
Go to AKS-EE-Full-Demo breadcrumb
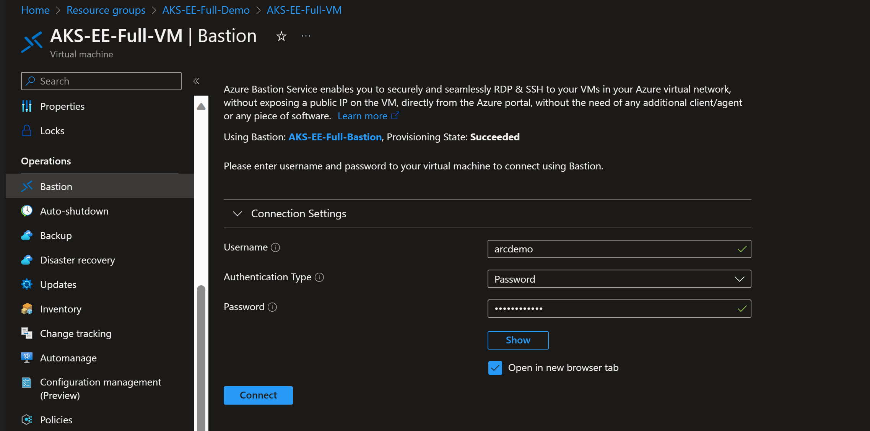pos(206,10)
